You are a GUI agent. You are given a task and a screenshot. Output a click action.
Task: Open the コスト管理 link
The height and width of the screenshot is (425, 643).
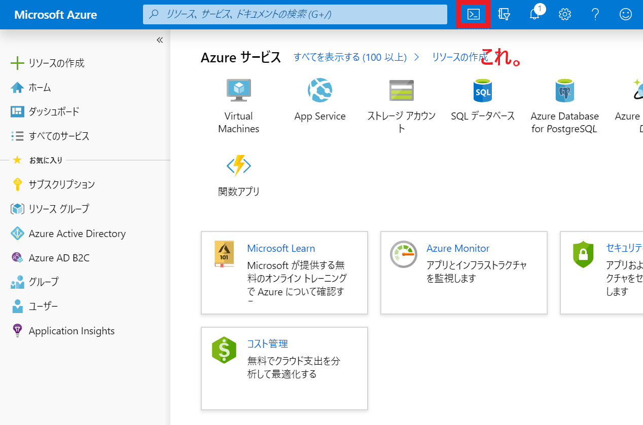coord(267,343)
